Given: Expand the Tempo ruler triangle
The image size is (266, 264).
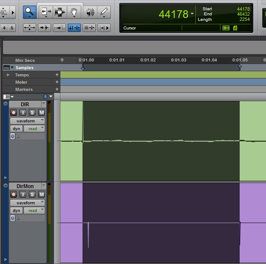Looking at the screenshot, I should tap(8, 75).
